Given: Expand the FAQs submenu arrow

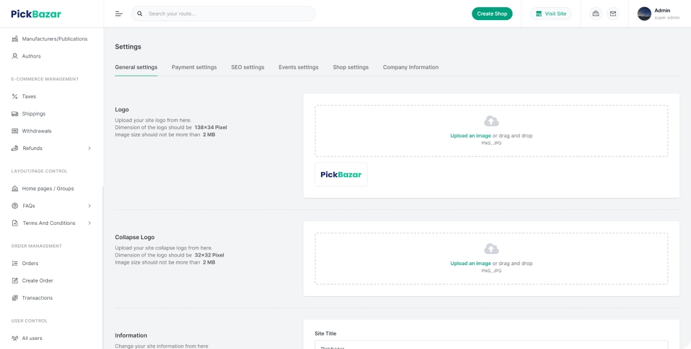Looking at the screenshot, I should [x=89, y=206].
